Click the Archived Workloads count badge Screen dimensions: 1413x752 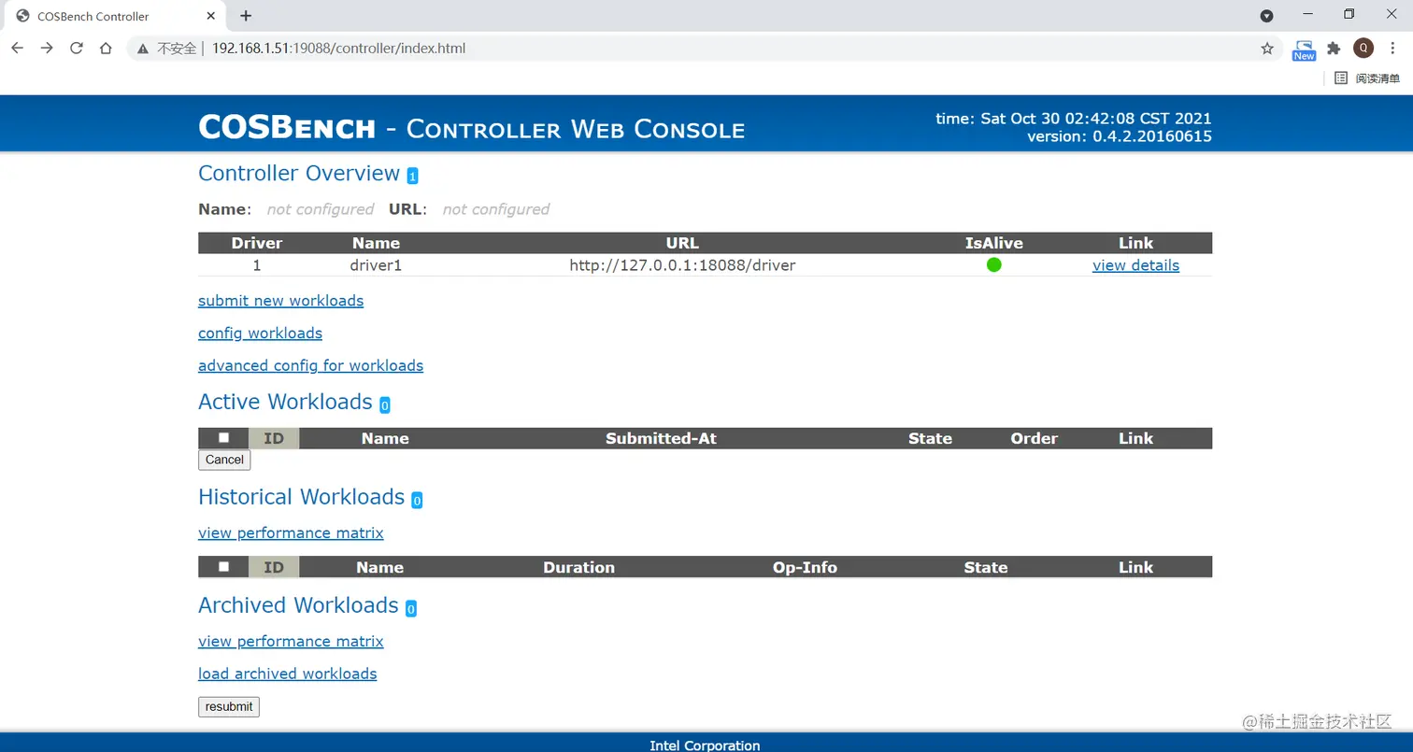click(410, 608)
